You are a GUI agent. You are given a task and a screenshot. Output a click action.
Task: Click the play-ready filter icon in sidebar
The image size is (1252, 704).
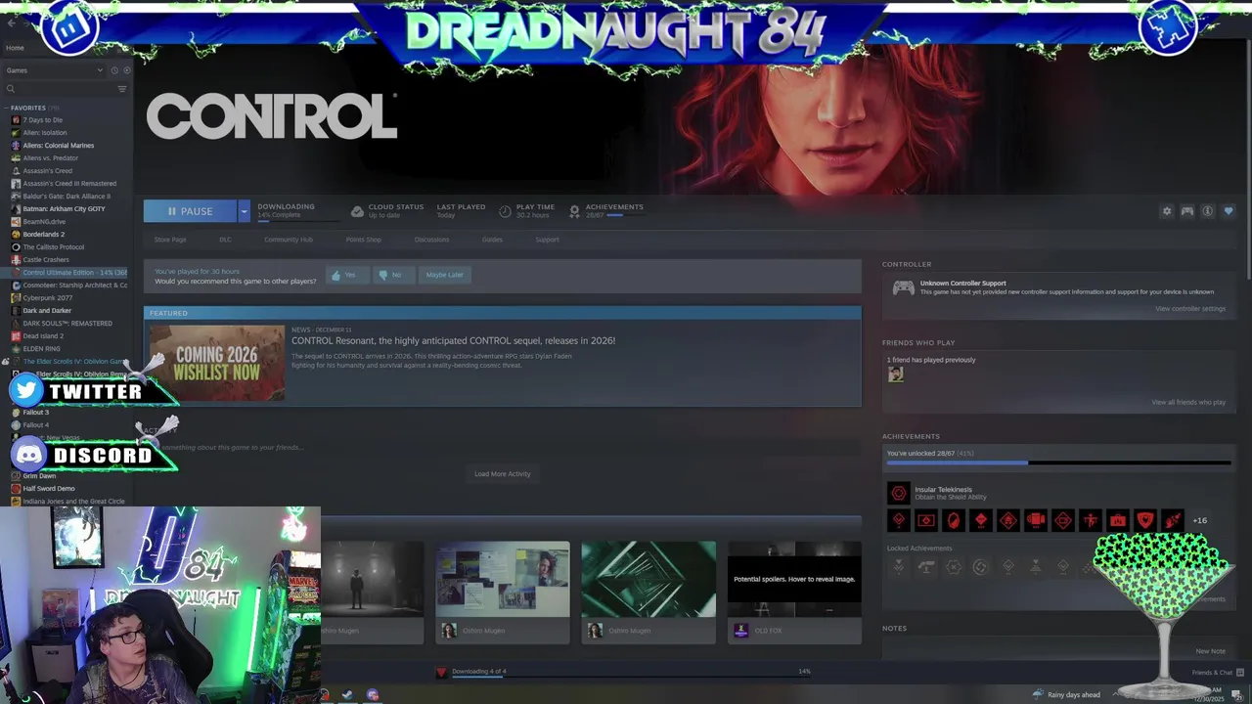(x=125, y=70)
